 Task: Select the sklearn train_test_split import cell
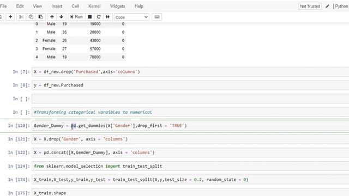pos(190,166)
